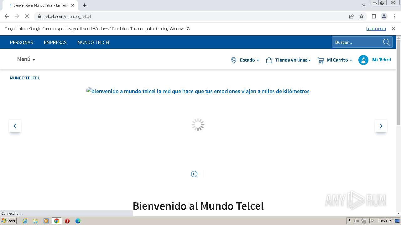
Task: Go to MUNDO TELCEL section
Action: [x=94, y=42]
